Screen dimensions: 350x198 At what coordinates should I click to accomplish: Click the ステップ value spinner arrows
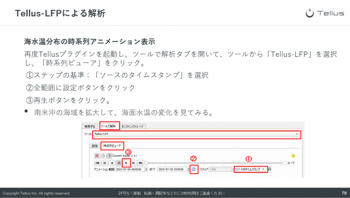232,169
